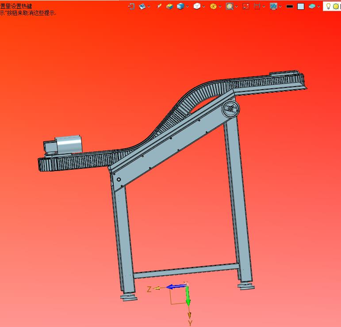This screenshot has height=327, width=341.
Task: Toggle the yellow circle icon beside the lightbulb
Action: pyautogui.click(x=336, y=6)
